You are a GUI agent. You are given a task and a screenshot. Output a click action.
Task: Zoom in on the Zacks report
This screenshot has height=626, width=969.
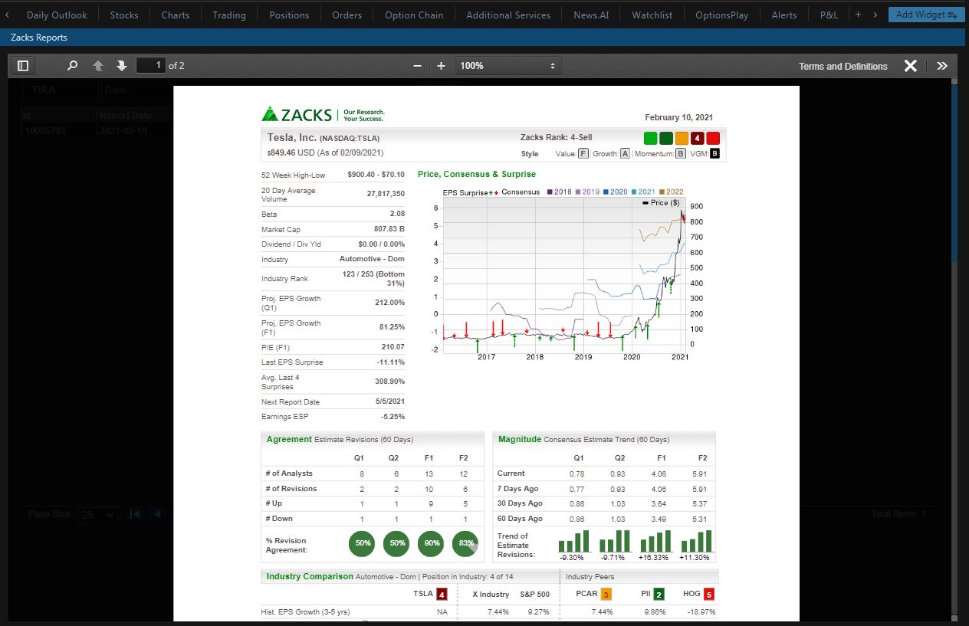click(x=441, y=65)
